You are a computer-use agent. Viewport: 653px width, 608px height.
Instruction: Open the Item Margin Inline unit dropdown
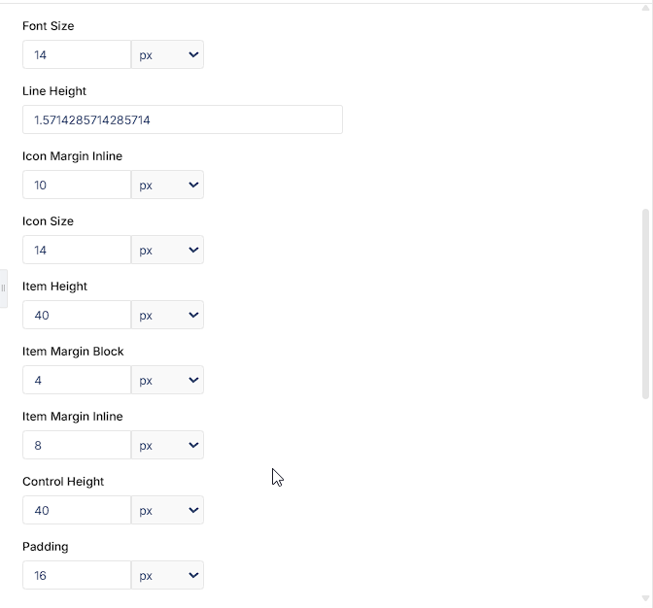click(x=167, y=445)
